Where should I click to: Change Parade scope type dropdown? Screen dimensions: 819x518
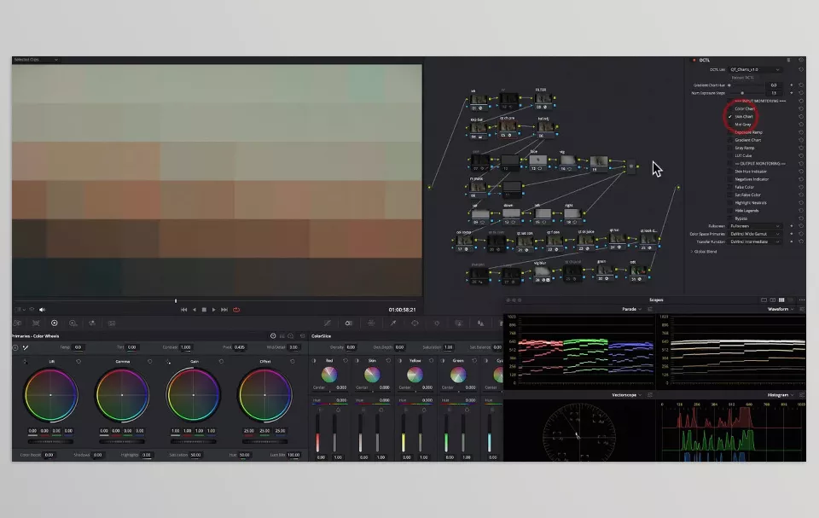[x=631, y=309]
